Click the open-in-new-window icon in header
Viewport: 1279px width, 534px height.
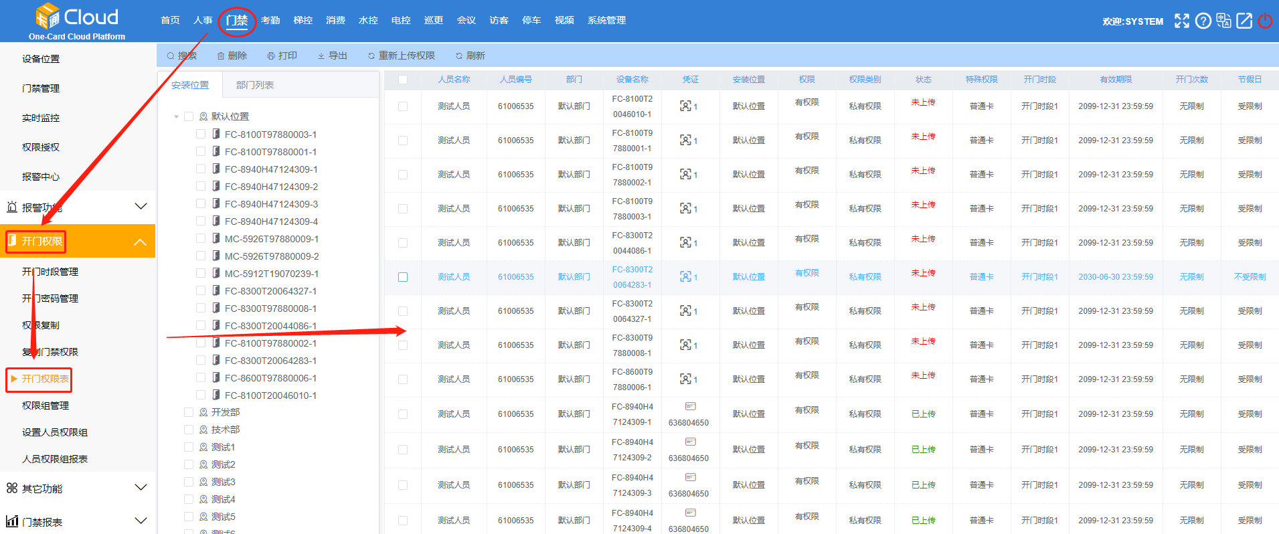point(1244,21)
